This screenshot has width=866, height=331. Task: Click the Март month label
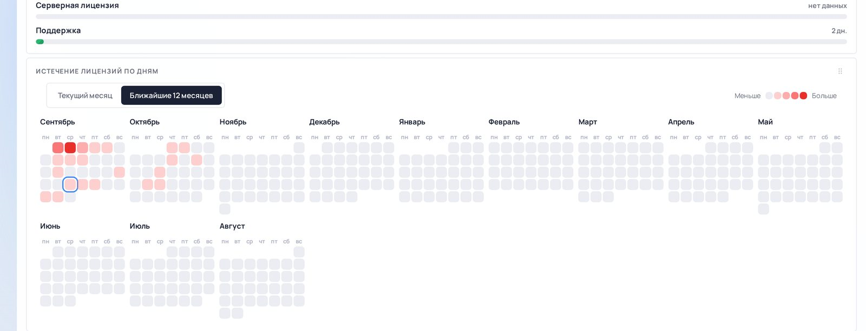click(x=587, y=122)
